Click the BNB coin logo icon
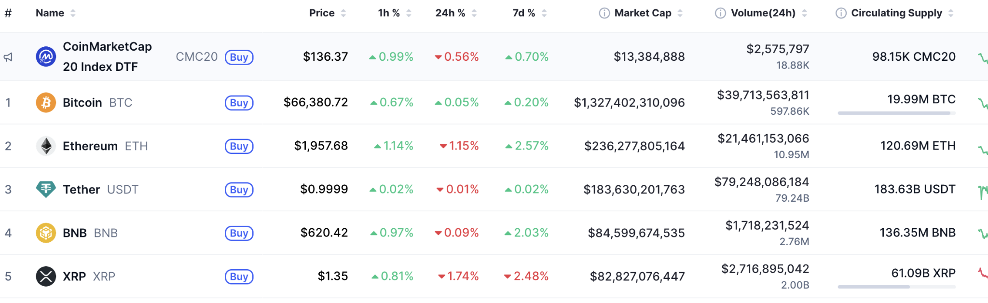This screenshot has height=303, width=988. tap(46, 233)
